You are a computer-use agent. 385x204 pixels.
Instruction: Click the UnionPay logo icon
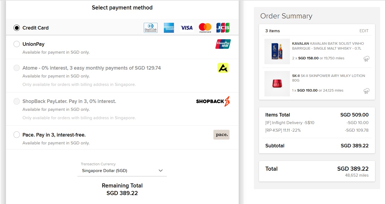point(223,44)
